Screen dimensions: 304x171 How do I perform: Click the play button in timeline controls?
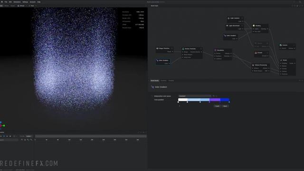coord(4,136)
